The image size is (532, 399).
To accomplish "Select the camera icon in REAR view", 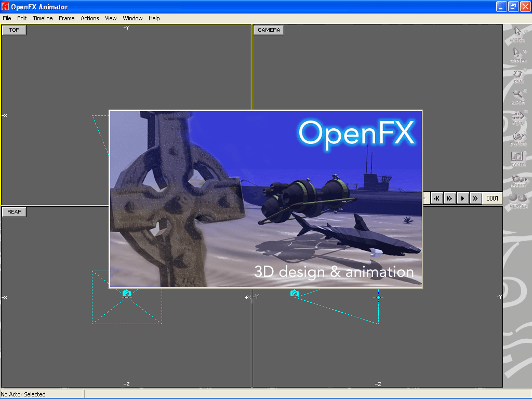I will pyautogui.click(x=127, y=293).
